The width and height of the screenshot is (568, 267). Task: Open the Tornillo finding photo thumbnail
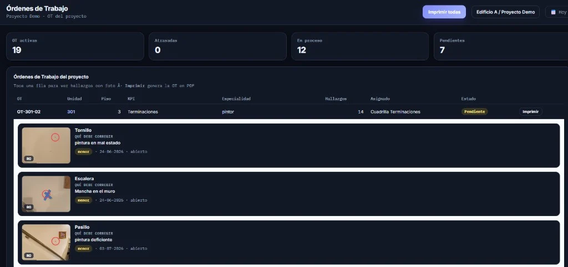pyautogui.click(x=46, y=145)
